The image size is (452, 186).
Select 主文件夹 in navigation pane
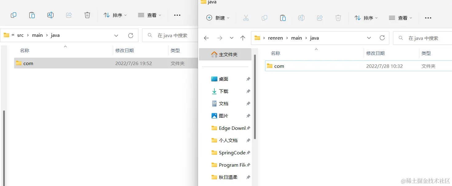click(225, 54)
